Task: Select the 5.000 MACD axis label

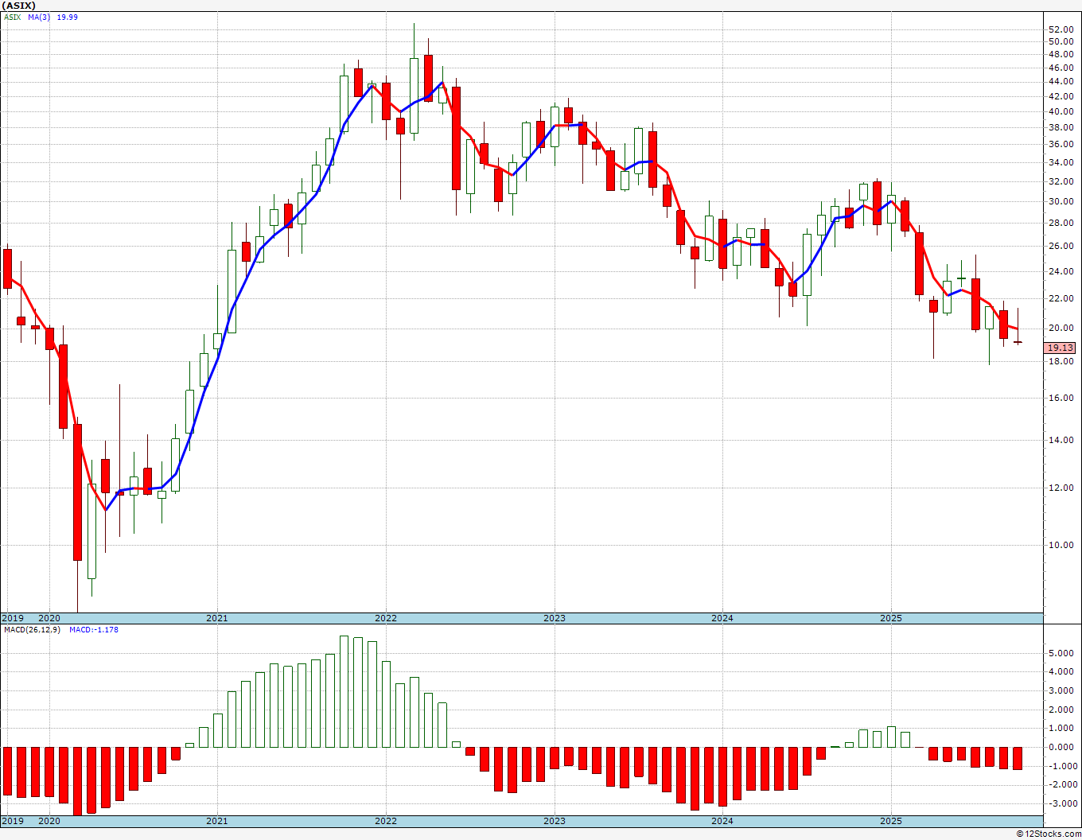Action: 1061,653
